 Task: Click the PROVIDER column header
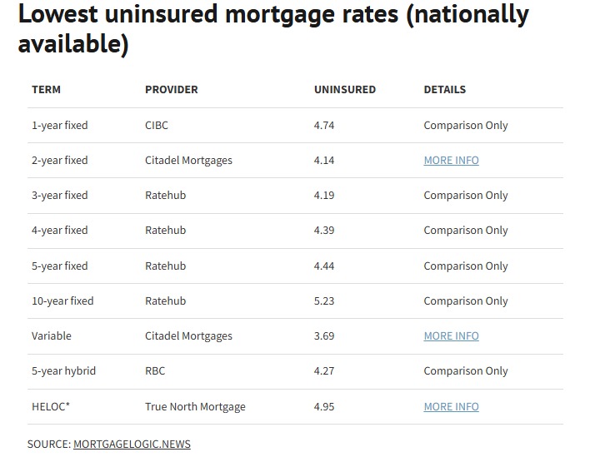click(x=171, y=89)
